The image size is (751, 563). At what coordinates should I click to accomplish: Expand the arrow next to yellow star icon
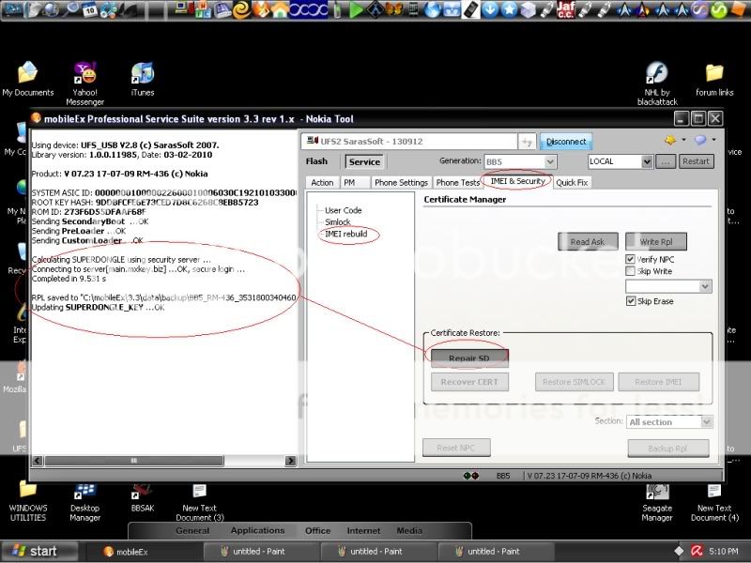pyautogui.click(x=683, y=140)
